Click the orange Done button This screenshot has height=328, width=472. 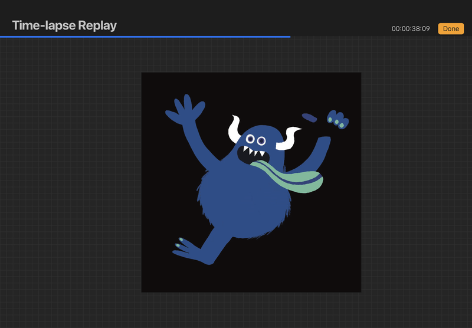[451, 28]
